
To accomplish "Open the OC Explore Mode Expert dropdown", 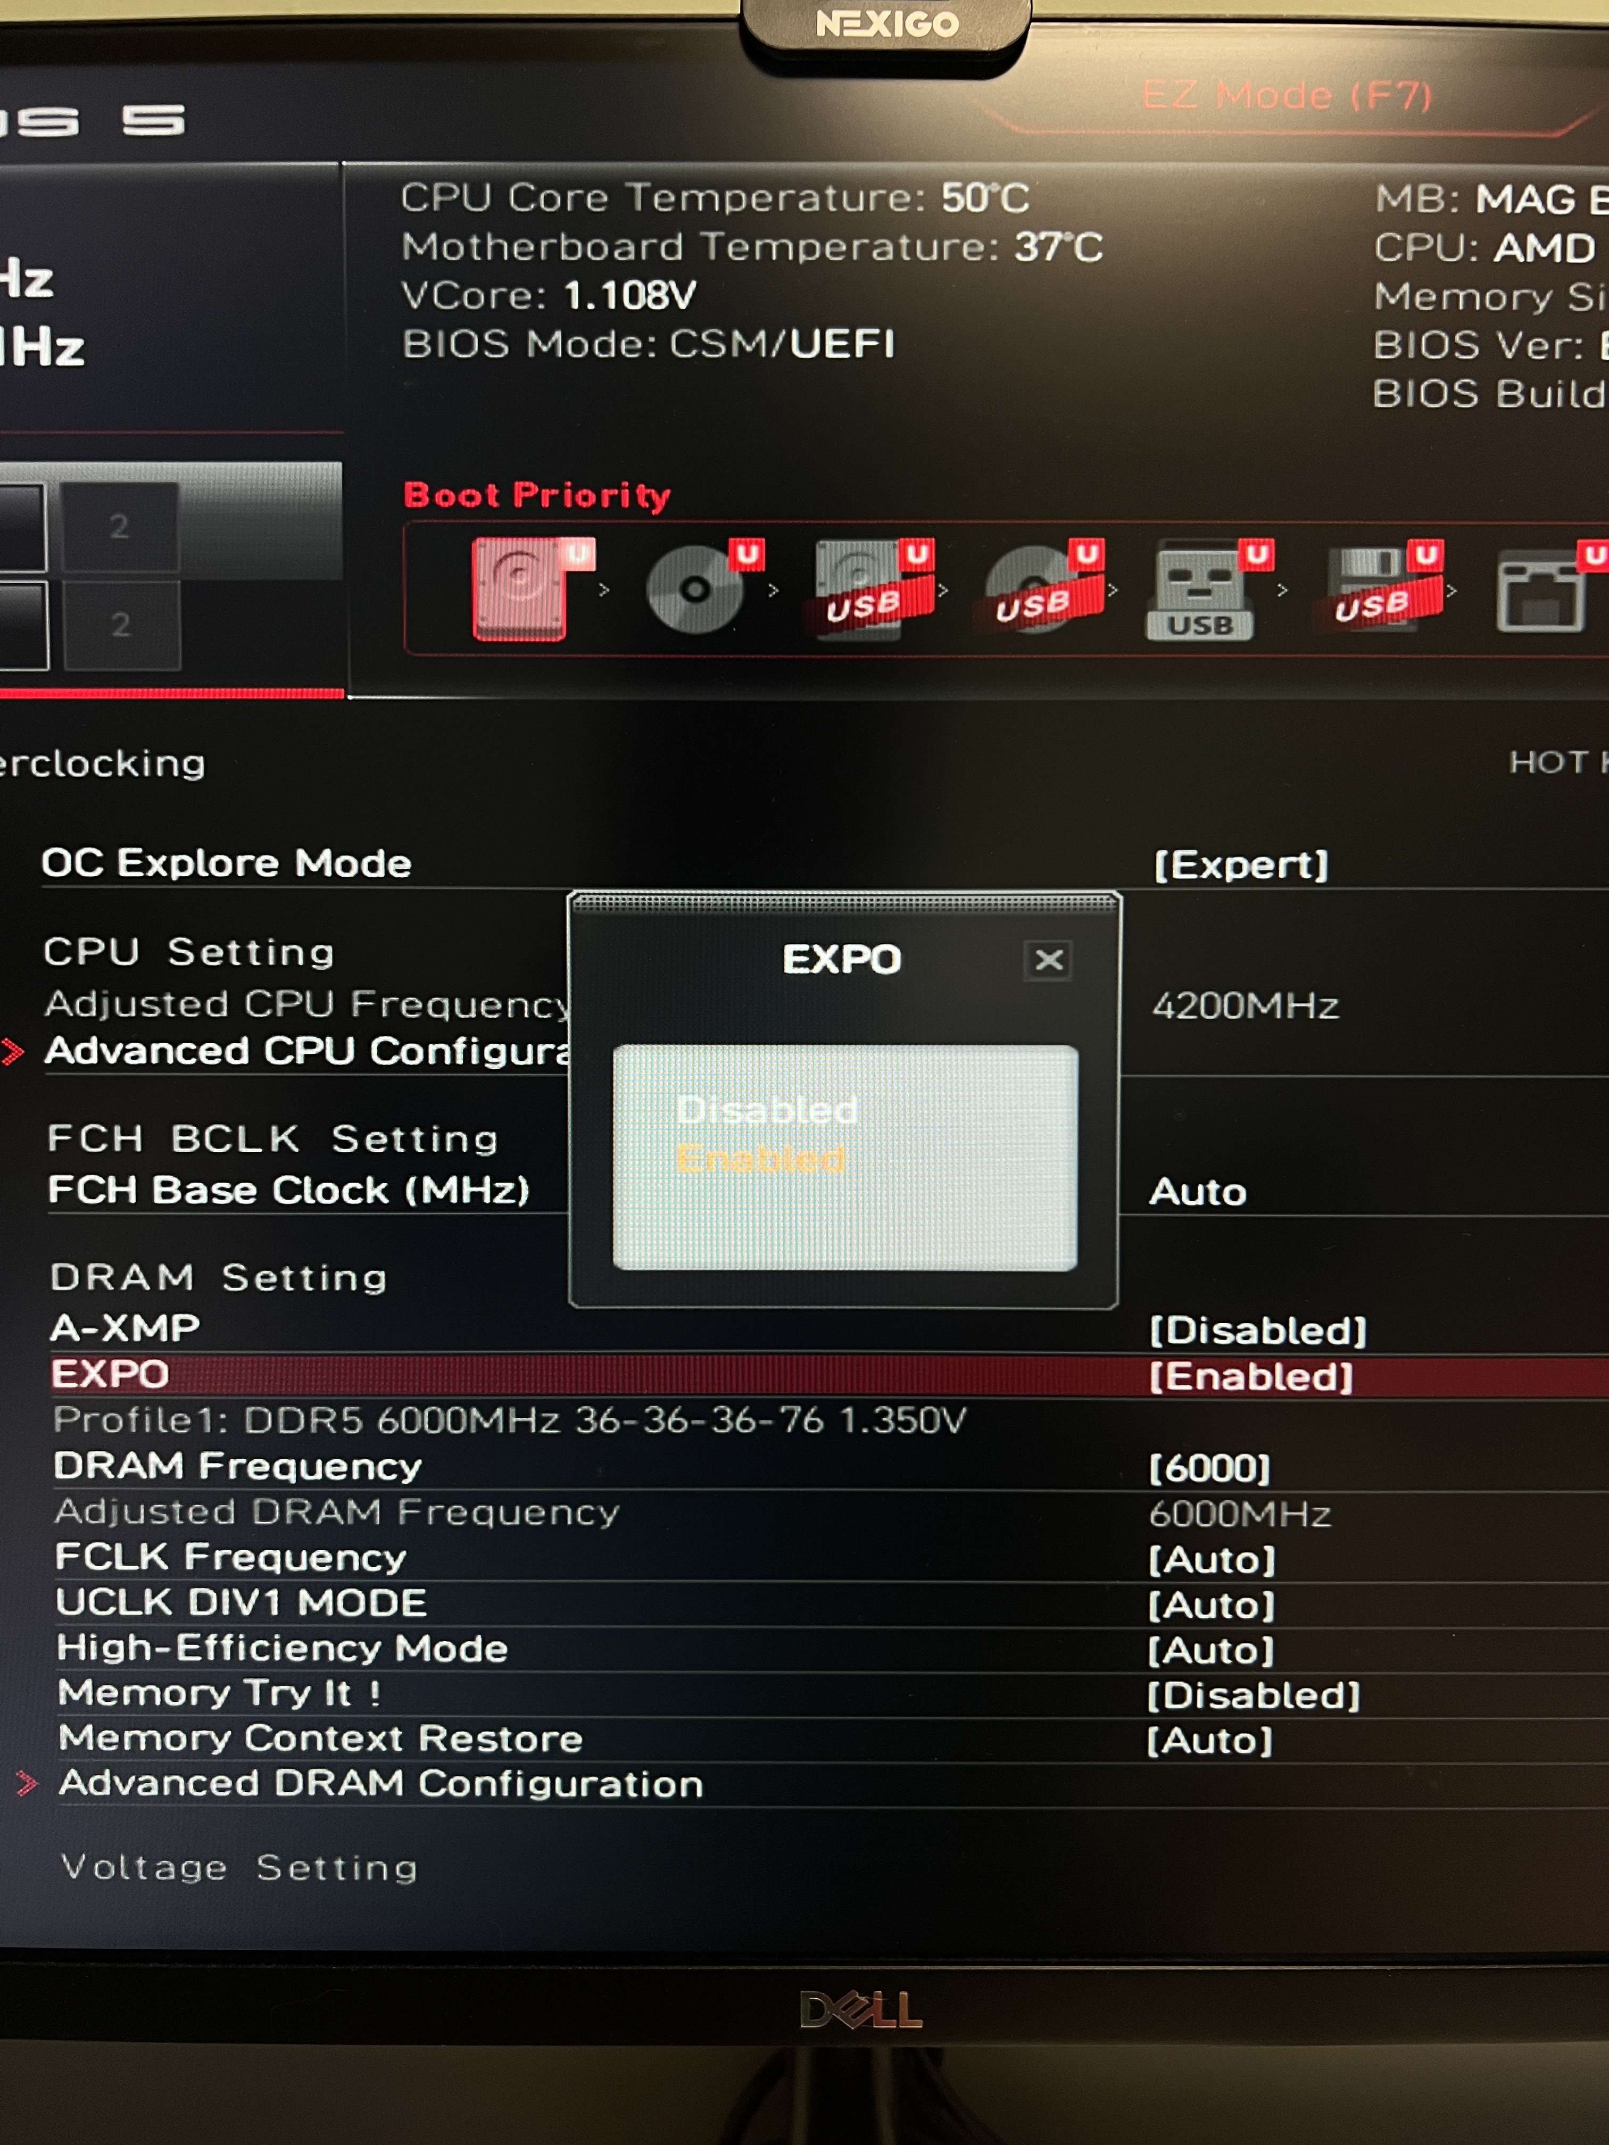I will (x=1240, y=864).
